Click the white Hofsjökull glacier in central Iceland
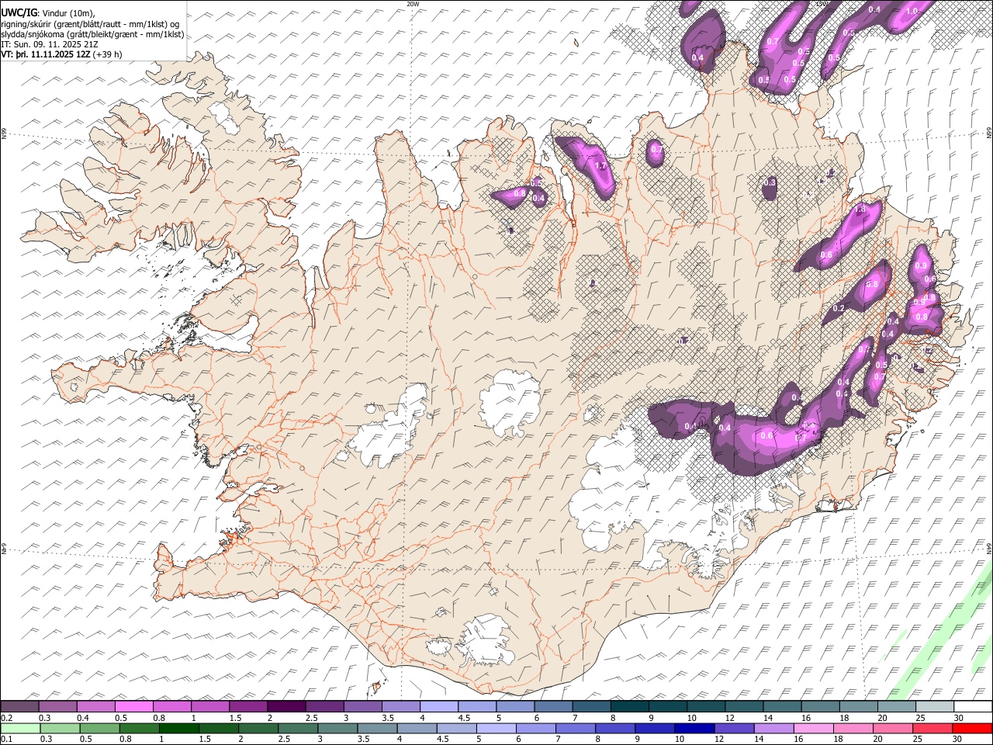Screen dimensions: 993x745 [x=510, y=404]
